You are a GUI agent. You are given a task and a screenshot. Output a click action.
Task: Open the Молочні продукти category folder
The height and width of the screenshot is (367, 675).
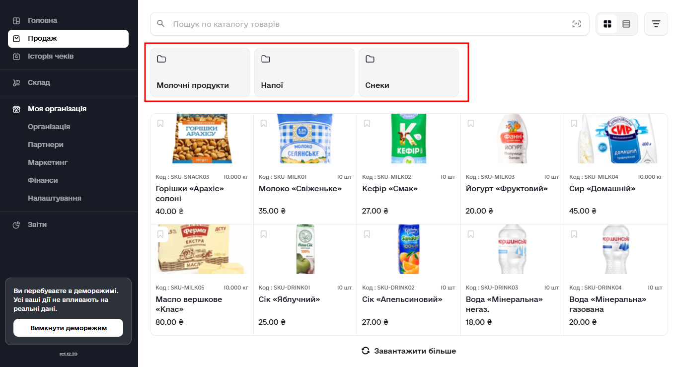pyautogui.click(x=200, y=72)
